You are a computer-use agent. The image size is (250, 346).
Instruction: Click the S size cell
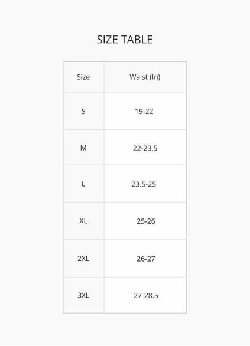[83, 111]
